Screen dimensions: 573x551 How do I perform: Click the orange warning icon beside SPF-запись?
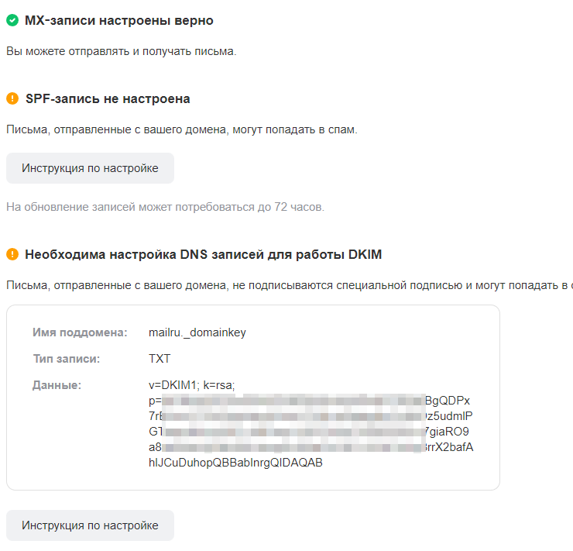pyautogui.click(x=12, y=99)
